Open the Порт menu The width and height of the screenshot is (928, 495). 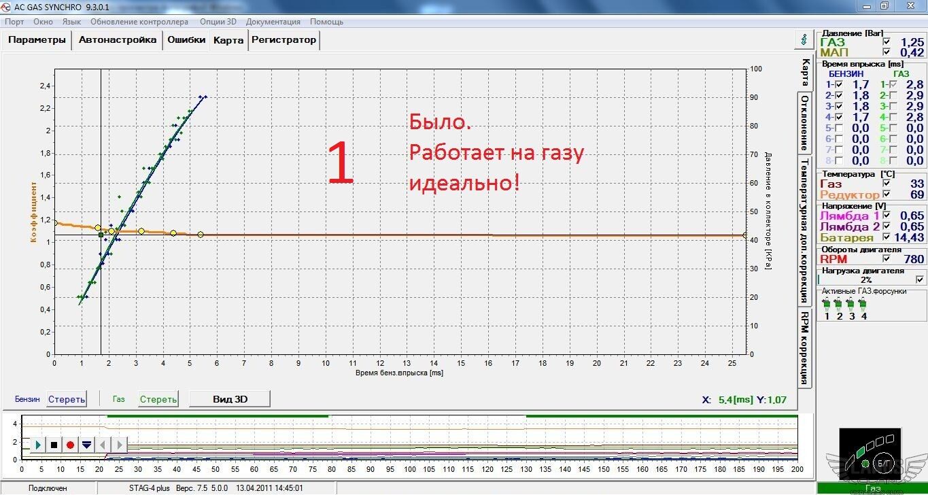pyautogui.click(x=14, y=22)
